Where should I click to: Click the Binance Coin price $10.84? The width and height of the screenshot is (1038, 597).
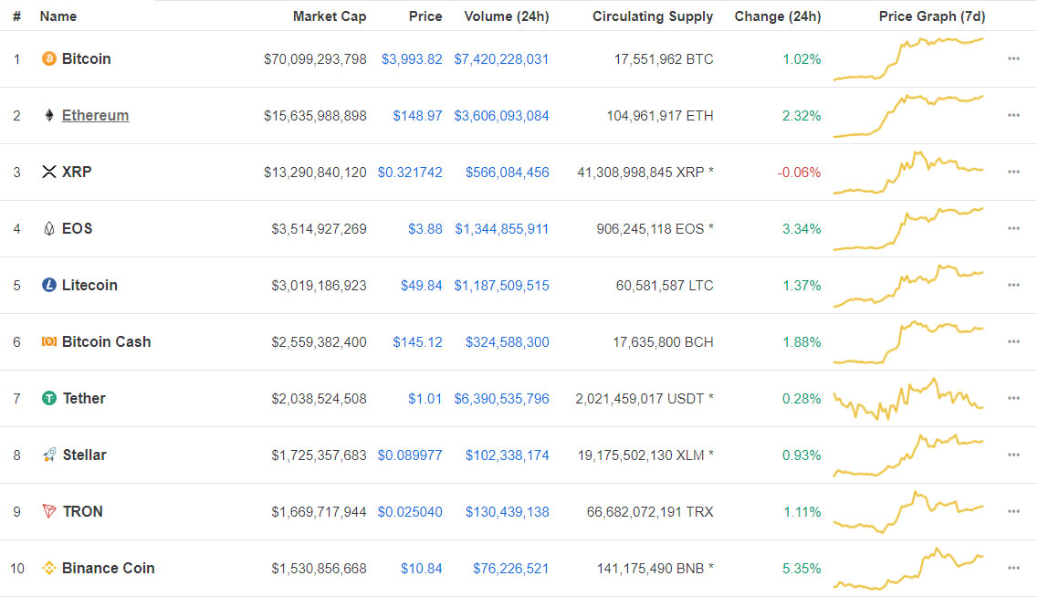pos(421,569)
